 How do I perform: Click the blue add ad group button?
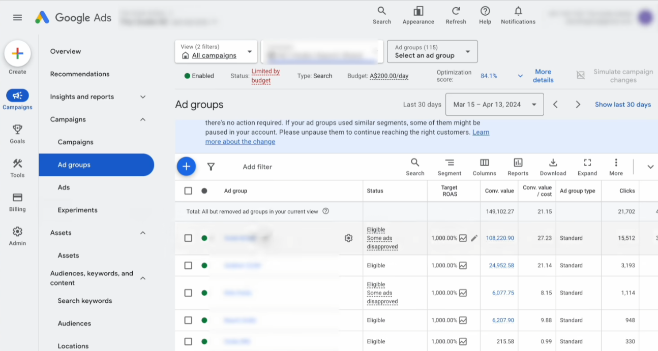pos(186,166)
